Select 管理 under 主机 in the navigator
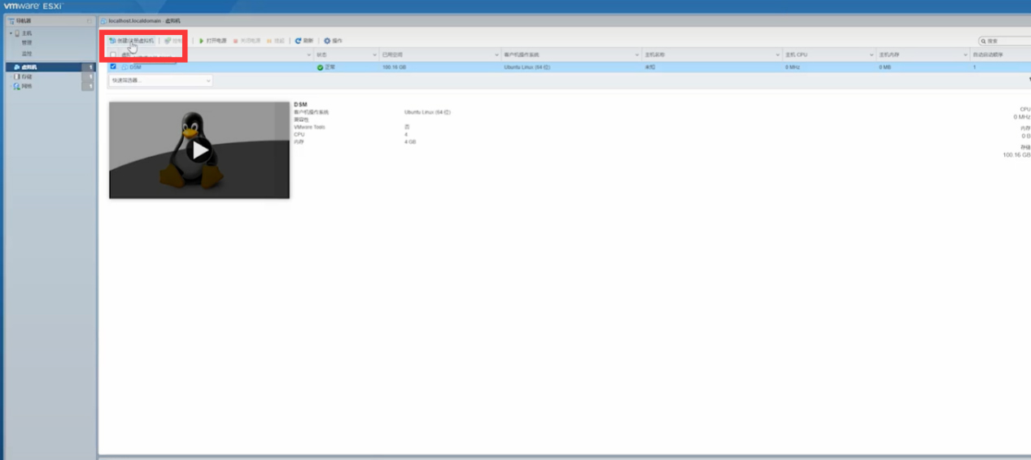The width and height of the screenshot is (1031, 460). click(27, 42)
